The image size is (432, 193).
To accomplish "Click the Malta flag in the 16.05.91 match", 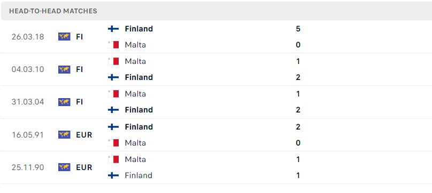I will pos(113,143).
